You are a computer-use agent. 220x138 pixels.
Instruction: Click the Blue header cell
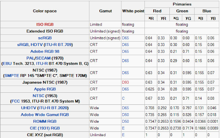click(207, 11)
